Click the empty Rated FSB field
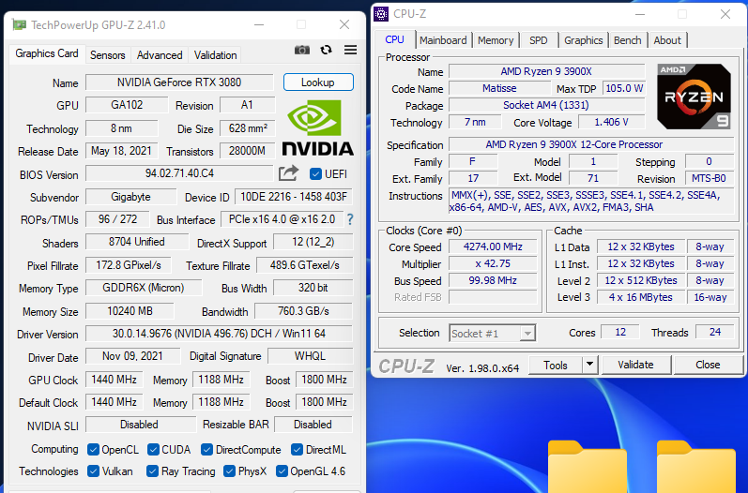The height and width of the screenshot is (493, 748). [493, 297]
